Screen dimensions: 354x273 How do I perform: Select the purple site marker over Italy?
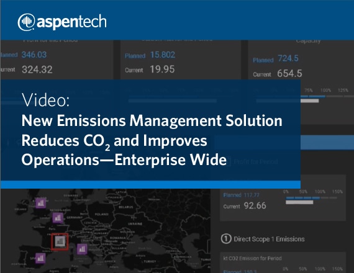pyautogui.click(x=82, y=249)
